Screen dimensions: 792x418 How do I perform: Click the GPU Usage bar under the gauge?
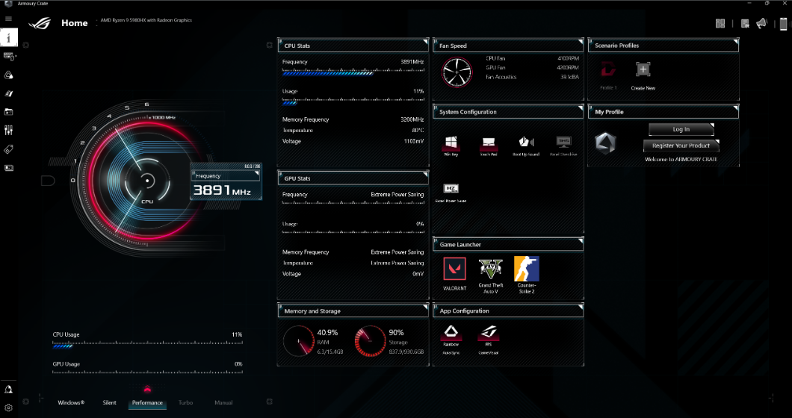147,372
